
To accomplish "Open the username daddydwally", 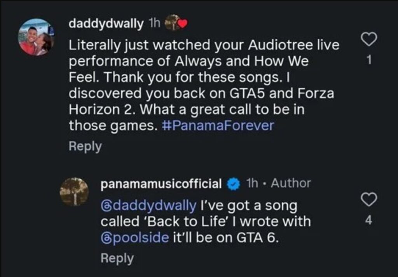I will point(106,23).
